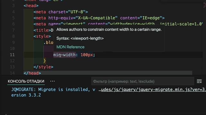Select the opening style tag on line 8

point(42,36)
